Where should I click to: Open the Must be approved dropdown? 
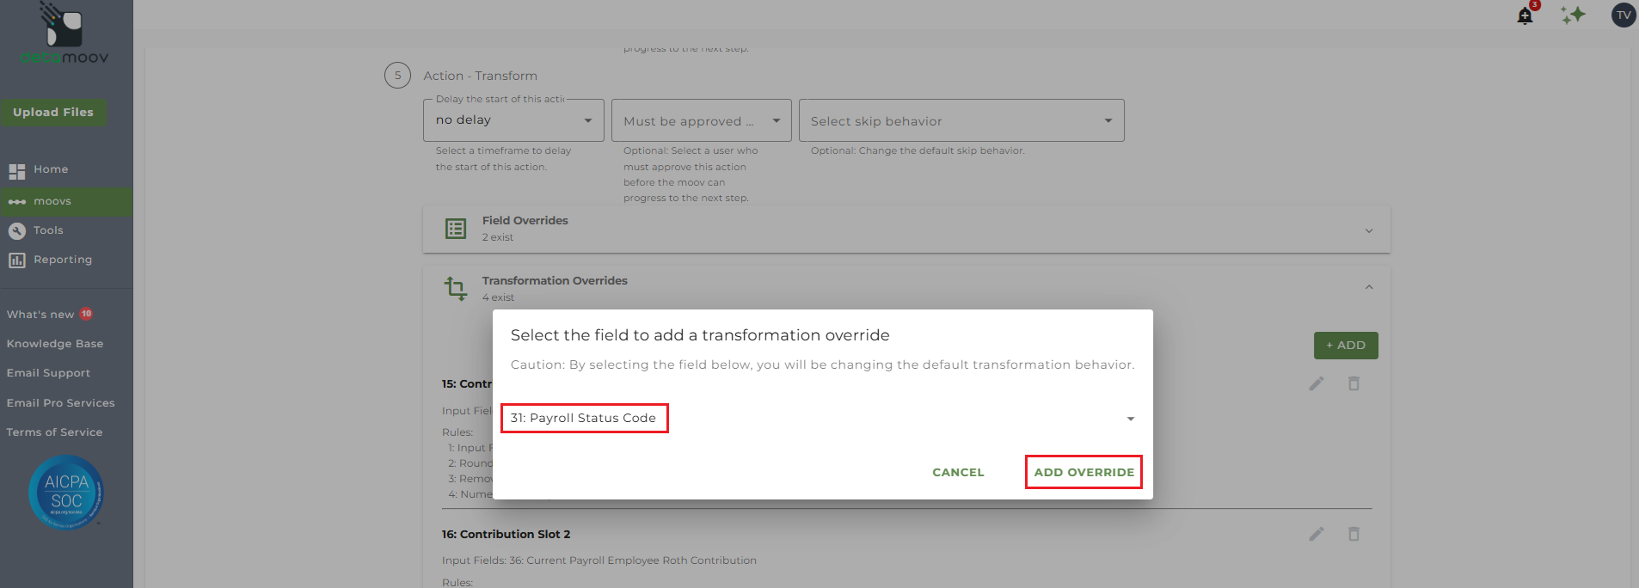[x=701, y=121]
